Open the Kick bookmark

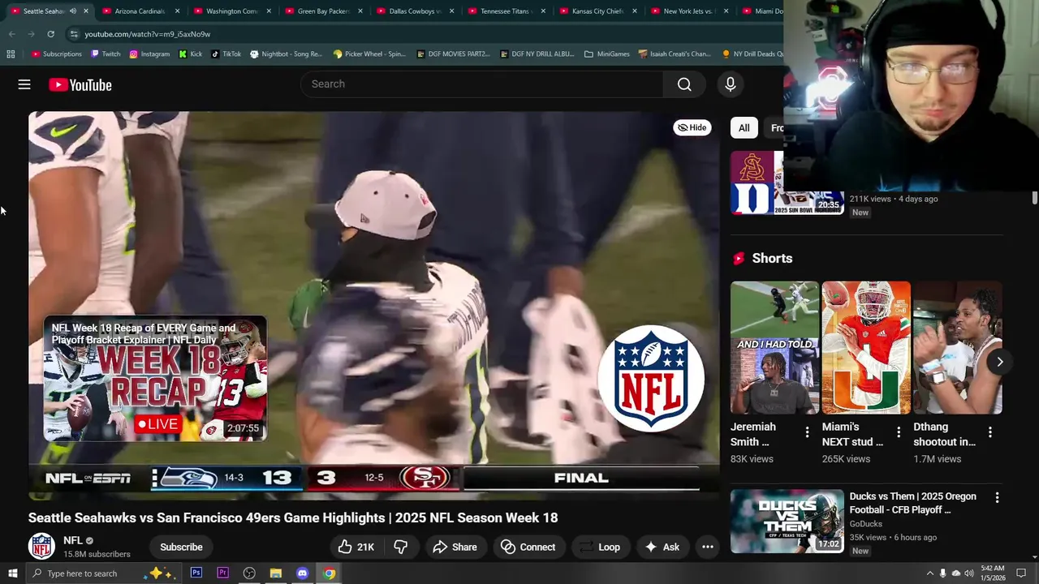click(191, 54)
